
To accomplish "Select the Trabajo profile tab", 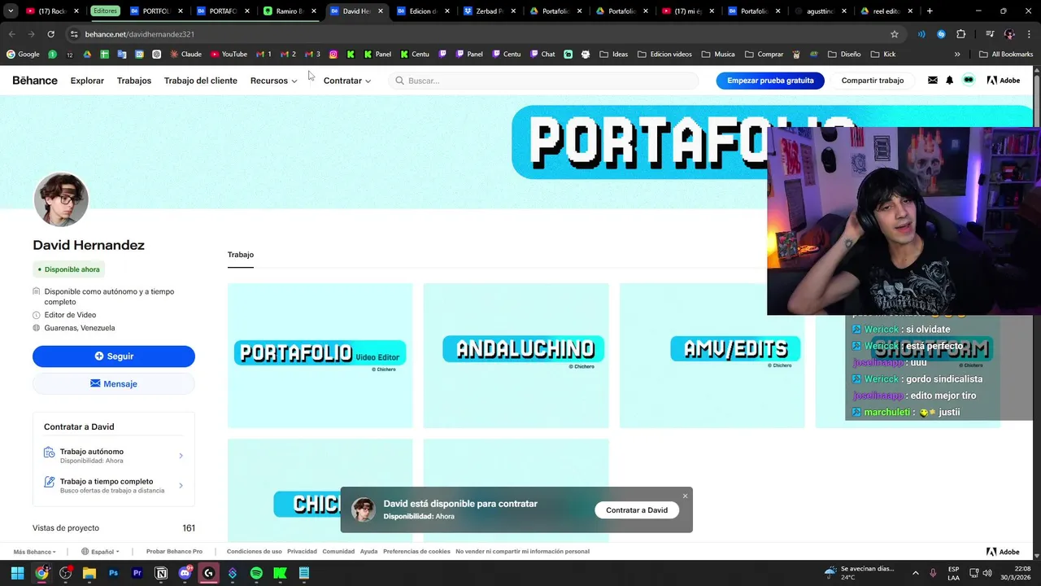I will coord(241,255).
